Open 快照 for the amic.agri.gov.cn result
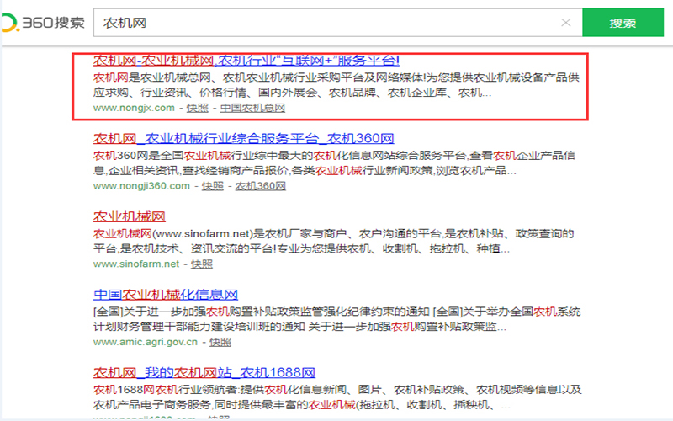 point(220,342)
